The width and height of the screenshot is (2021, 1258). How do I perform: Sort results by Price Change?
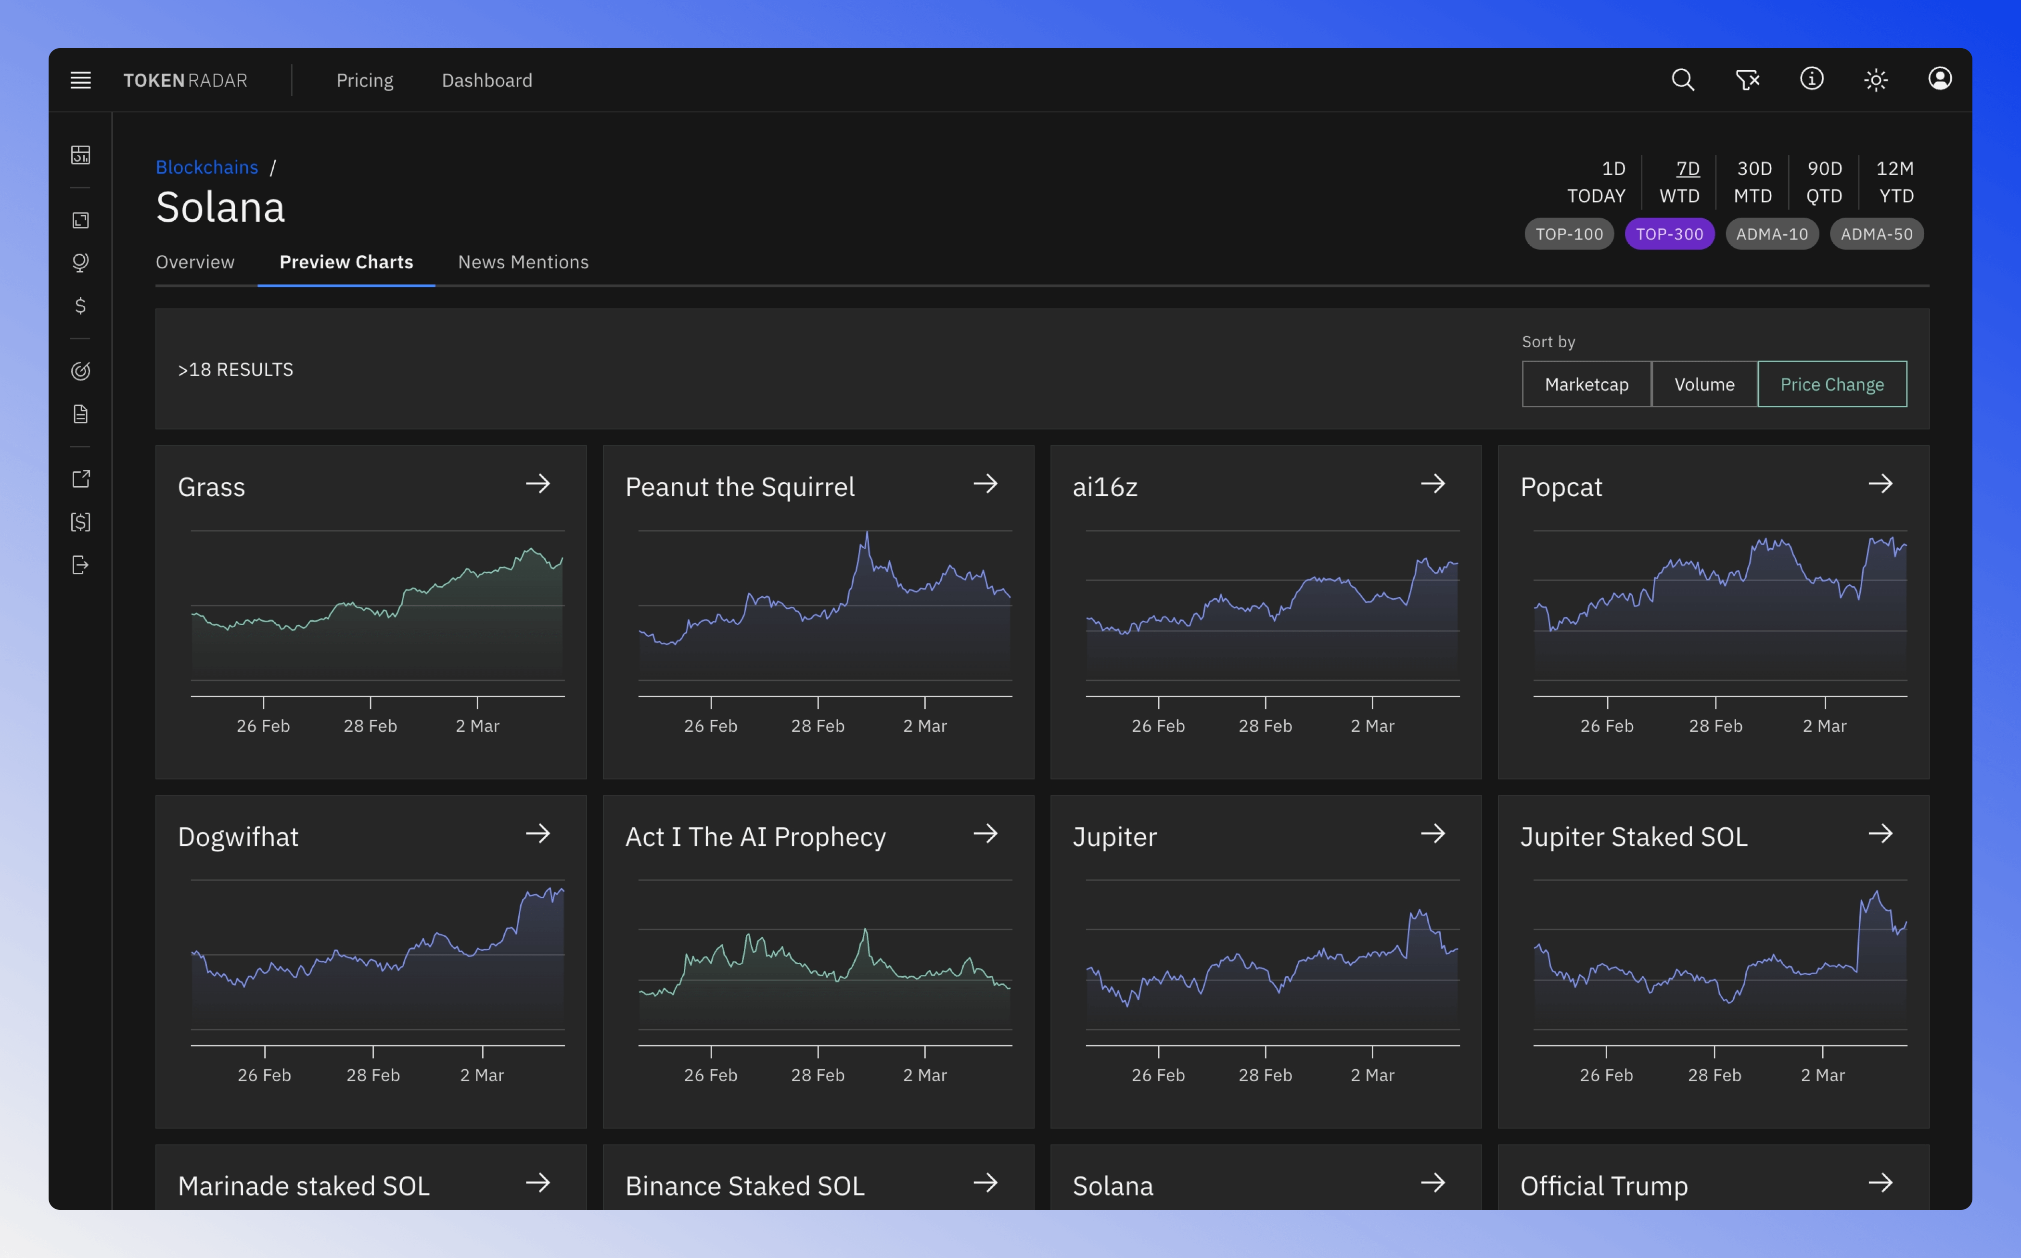1832,384
